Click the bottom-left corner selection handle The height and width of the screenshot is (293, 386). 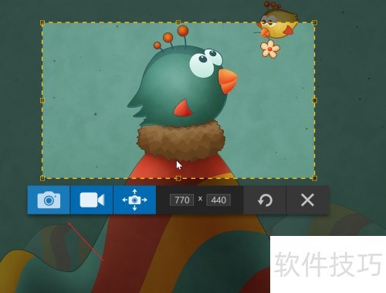[x=42, y=178]
